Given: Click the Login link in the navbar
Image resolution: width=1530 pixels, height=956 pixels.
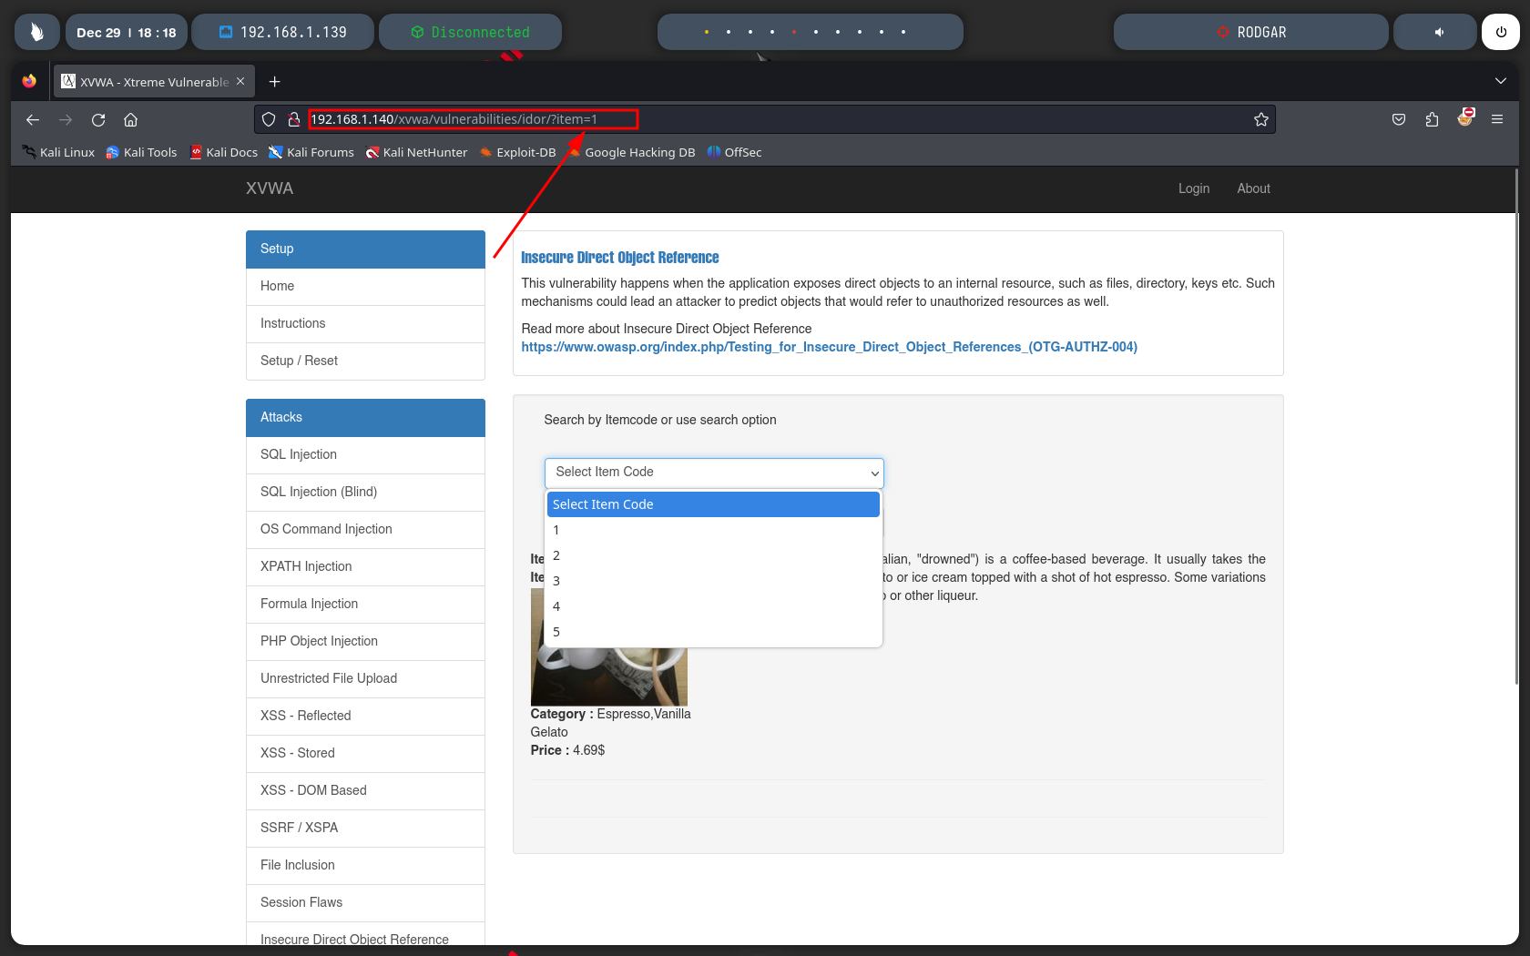Looking at the screenshot, I should (1193, 188).
